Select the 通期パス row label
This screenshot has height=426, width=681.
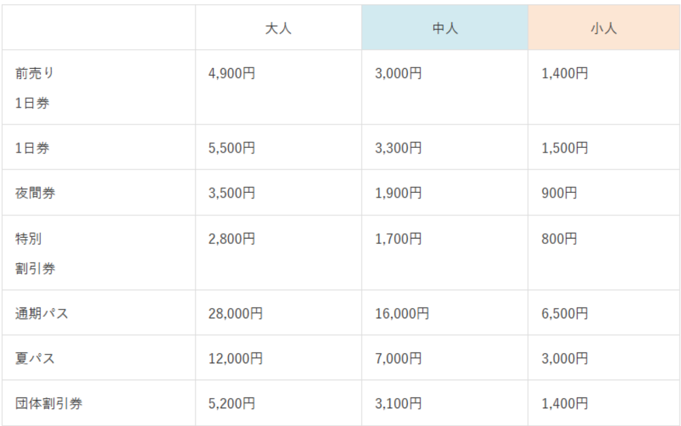42,314
